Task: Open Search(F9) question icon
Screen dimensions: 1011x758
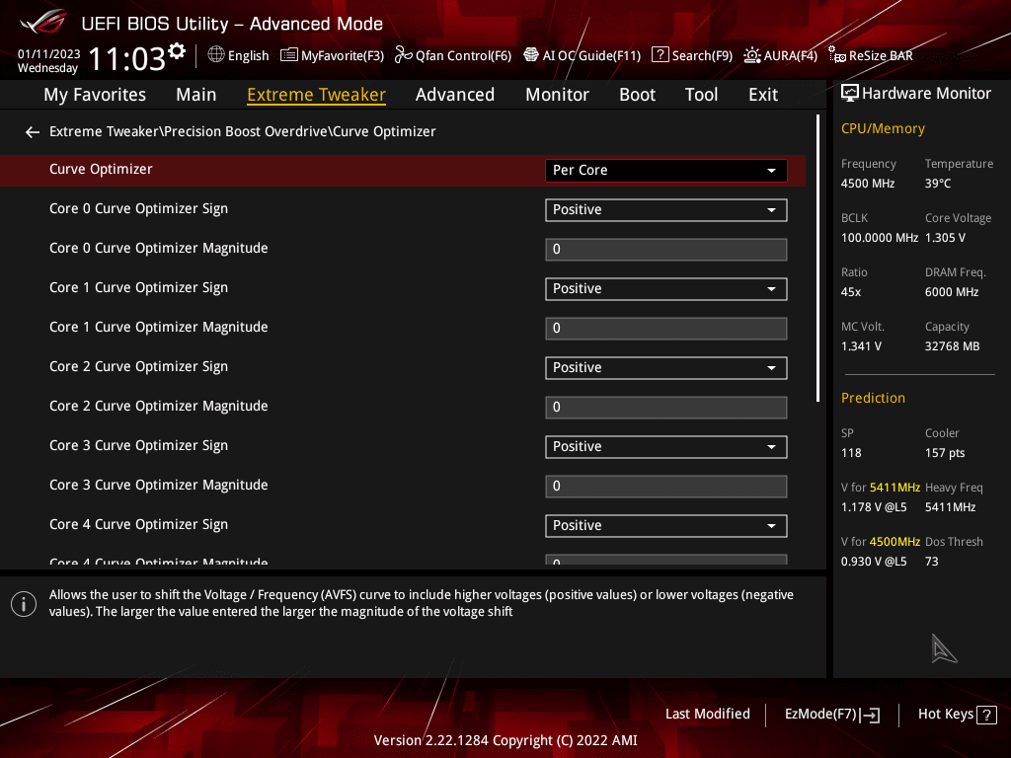Action: coord(660,55)
